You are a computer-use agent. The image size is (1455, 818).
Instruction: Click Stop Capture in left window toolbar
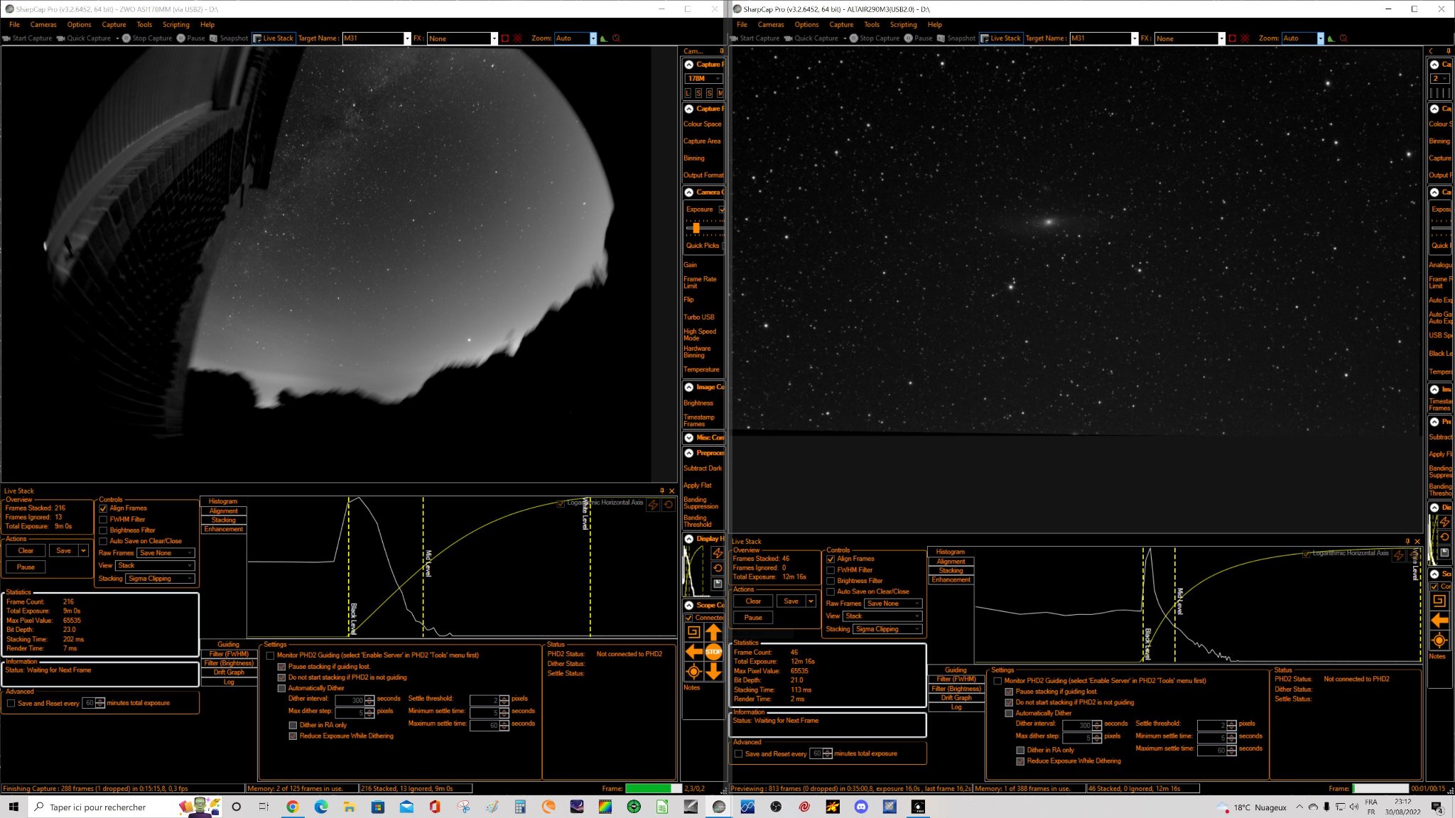click(147, 38)
